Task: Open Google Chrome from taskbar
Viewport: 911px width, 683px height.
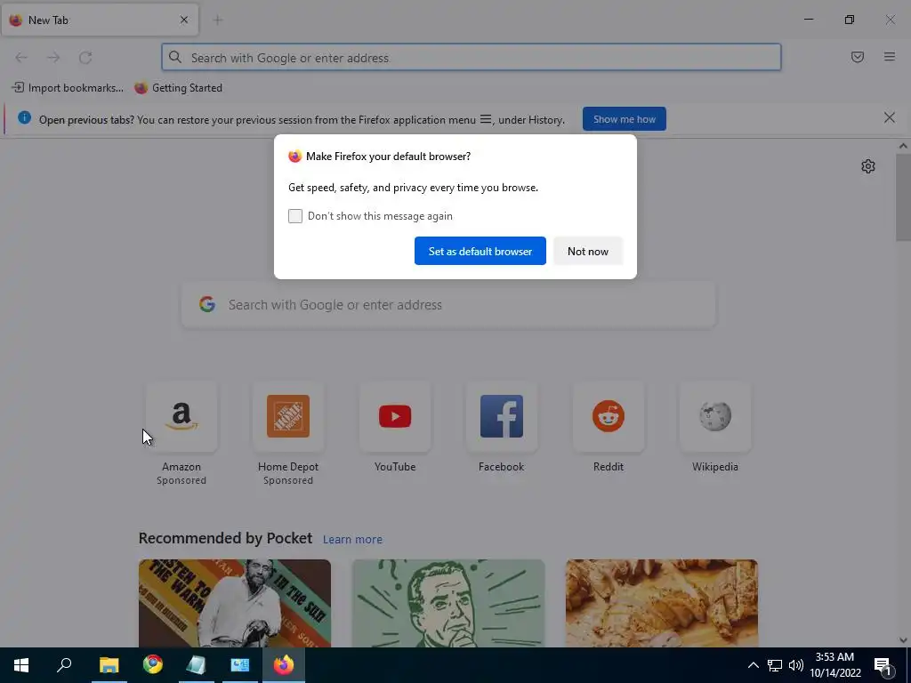Action: coord(153,665)
